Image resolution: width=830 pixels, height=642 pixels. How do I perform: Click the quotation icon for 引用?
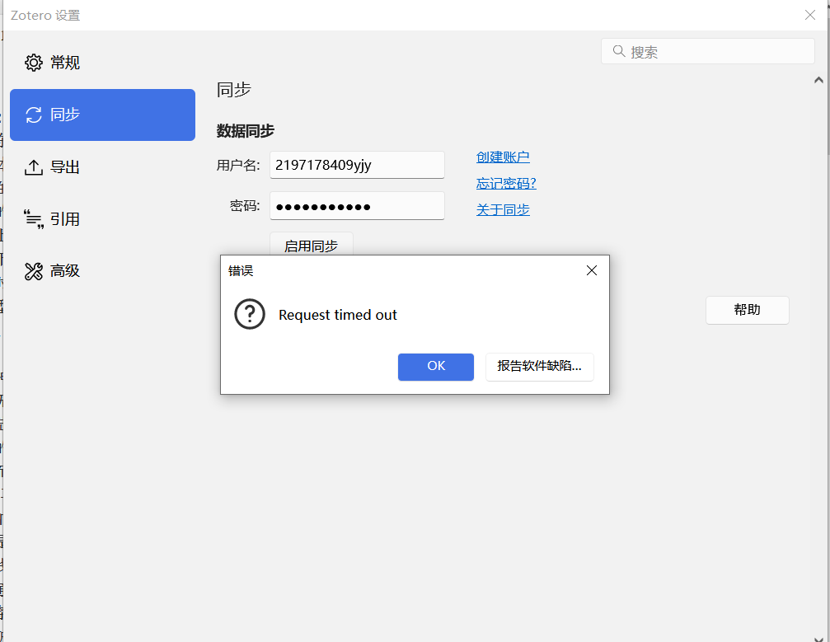click(x=33, y=219)
